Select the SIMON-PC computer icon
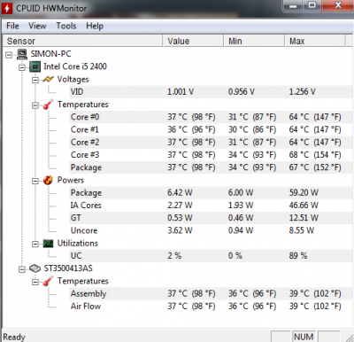The height and width of the screenshot is (342, 354). (x=22, y=54)
